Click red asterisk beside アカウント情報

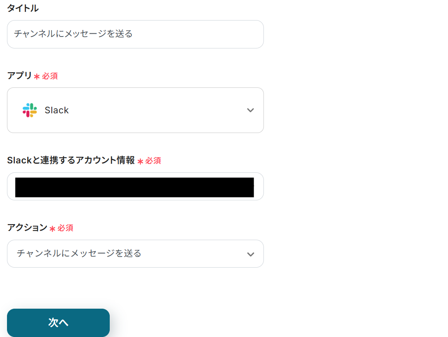(x=140, y=162)
